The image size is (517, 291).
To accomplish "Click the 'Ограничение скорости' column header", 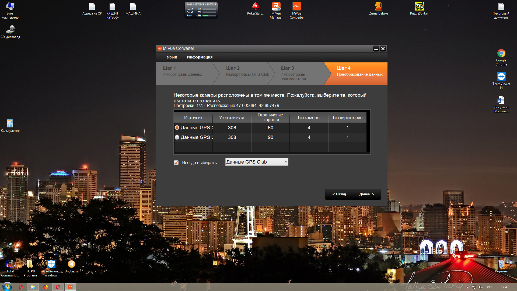I will (270, 117).
